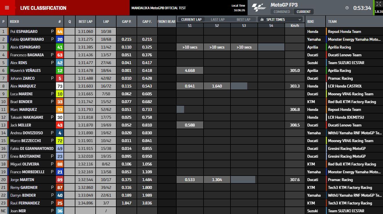Select rider Aleix ESPARGARO
383x214 pixels.
point(25,47)
